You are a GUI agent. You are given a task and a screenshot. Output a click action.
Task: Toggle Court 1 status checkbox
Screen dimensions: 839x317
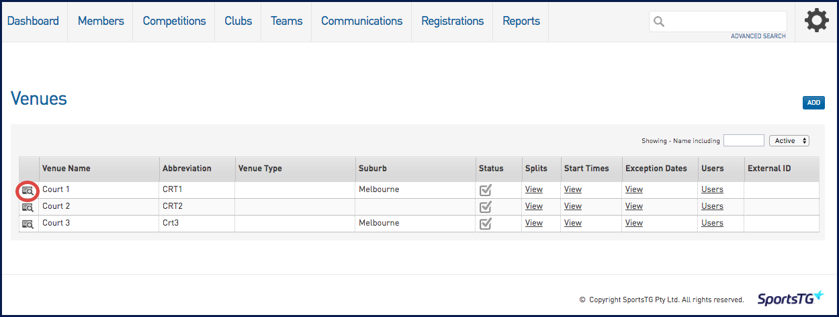486,190
